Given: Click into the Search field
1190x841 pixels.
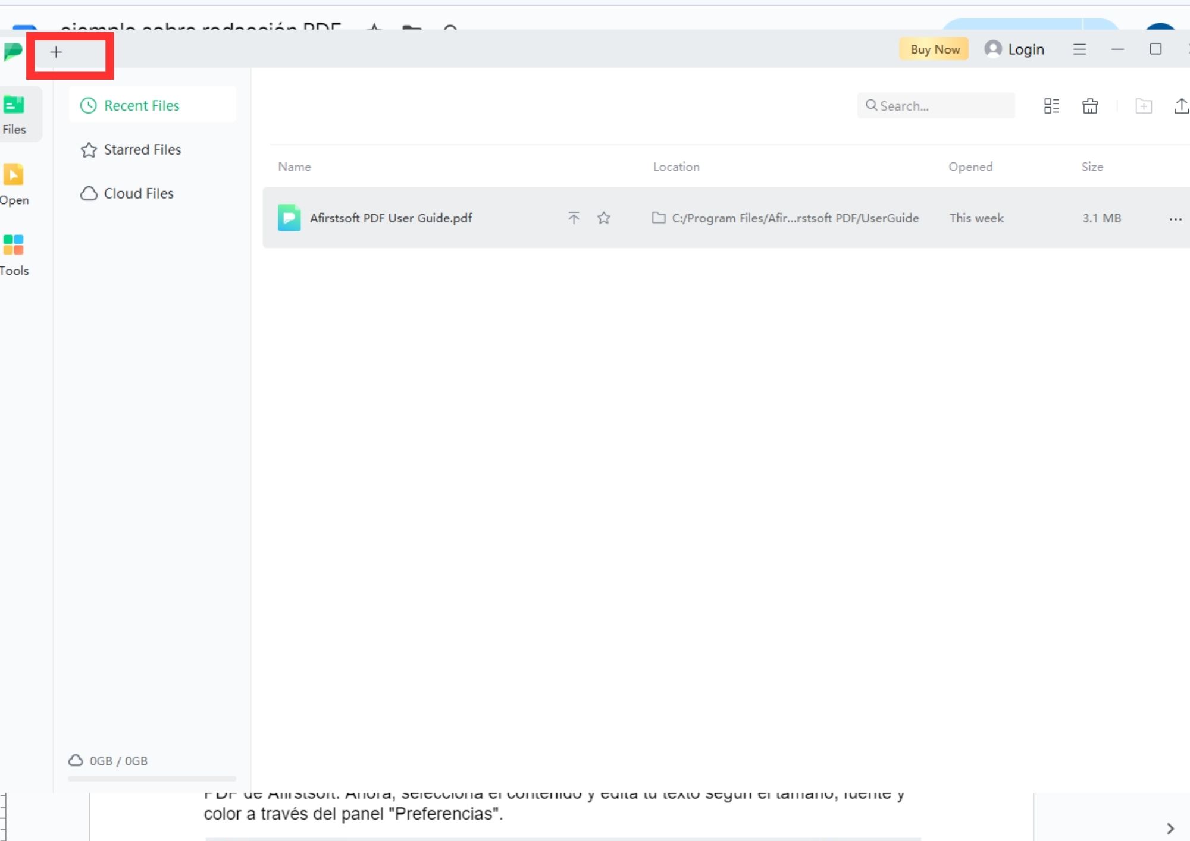Looking at the screenshot, I should tap(936, 106).
